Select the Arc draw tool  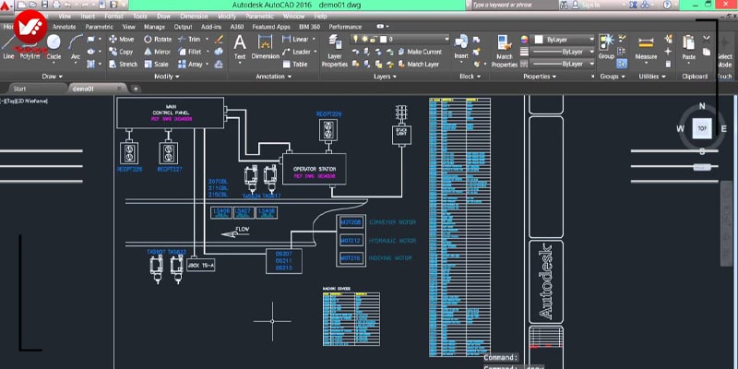(x=76, y=48)
